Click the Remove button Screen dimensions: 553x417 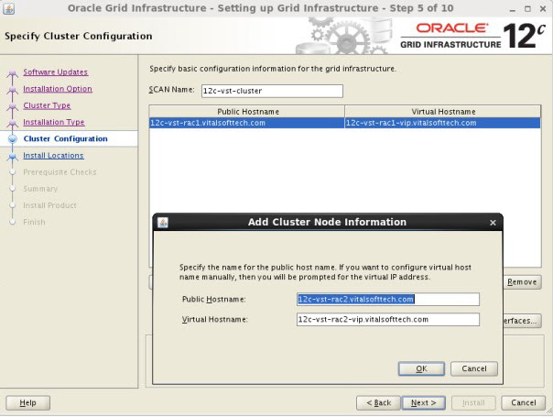[x=522, y=282]
